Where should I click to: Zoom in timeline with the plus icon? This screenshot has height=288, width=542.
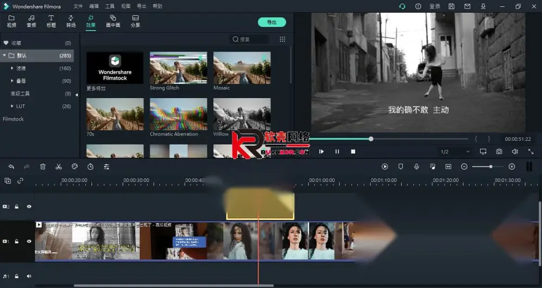(x=512, y=167)
